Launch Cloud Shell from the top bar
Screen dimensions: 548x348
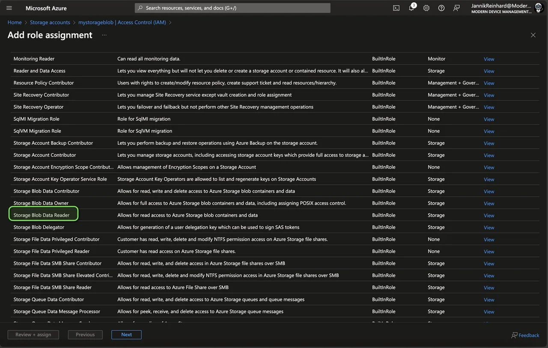tap(396, 8)
